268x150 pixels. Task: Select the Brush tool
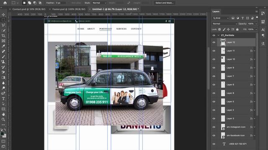(x=3, y=57)
